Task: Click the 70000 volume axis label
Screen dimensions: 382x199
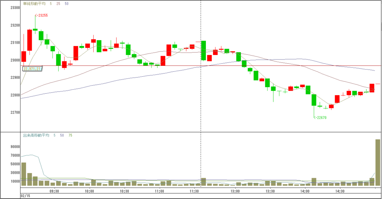Action: [15, 155]
